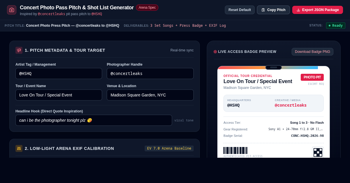The height and width of the screenshot is (183, 350).
Task: Click badge serial CONC-HSHQ-2026-98
Action: coord(307,136)
